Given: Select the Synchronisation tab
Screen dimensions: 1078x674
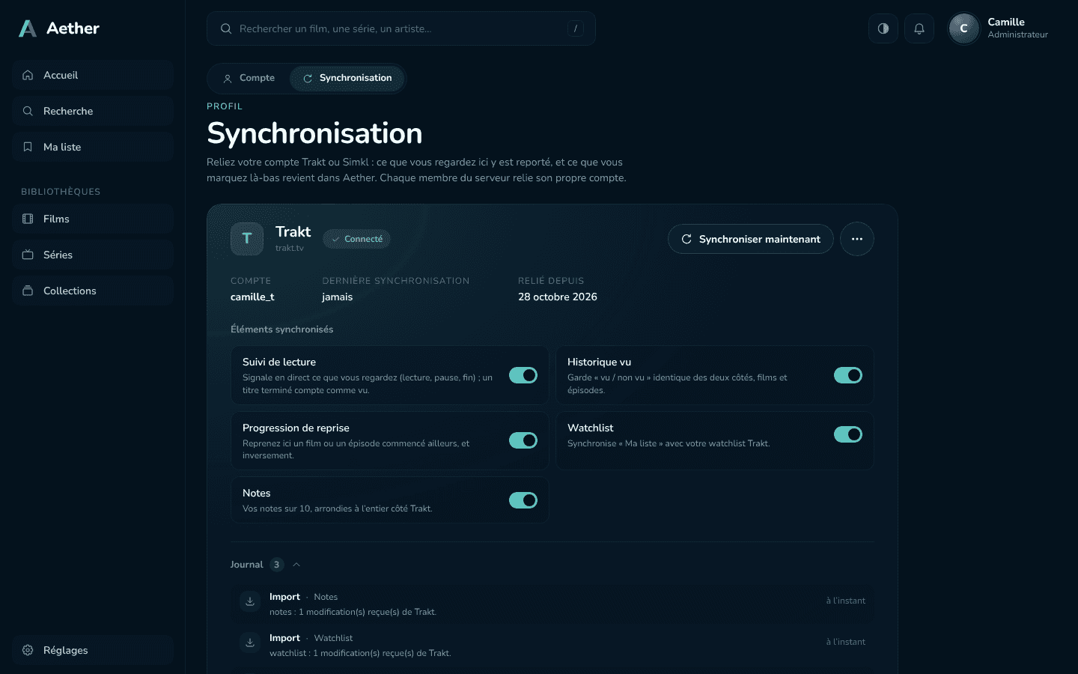Looking at the screenshot, I should click(x=347, y=78).
